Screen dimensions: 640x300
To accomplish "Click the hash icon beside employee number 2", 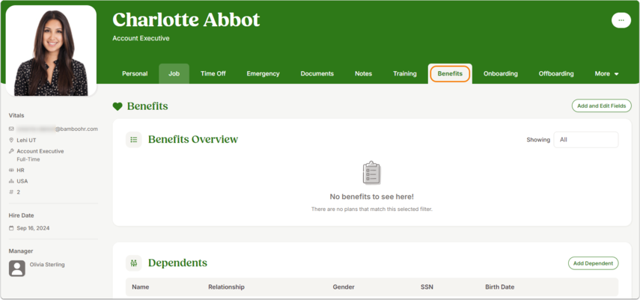I will 11,192.
